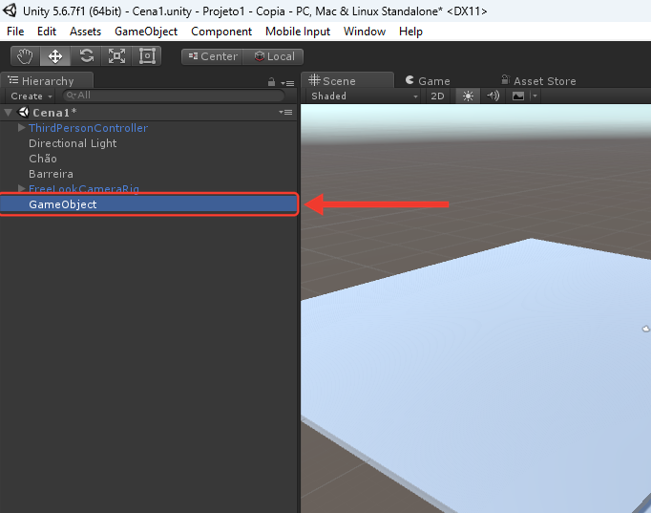The image size is (651, 513).
Task: Open the Help menu
Action: click(410, 32)
